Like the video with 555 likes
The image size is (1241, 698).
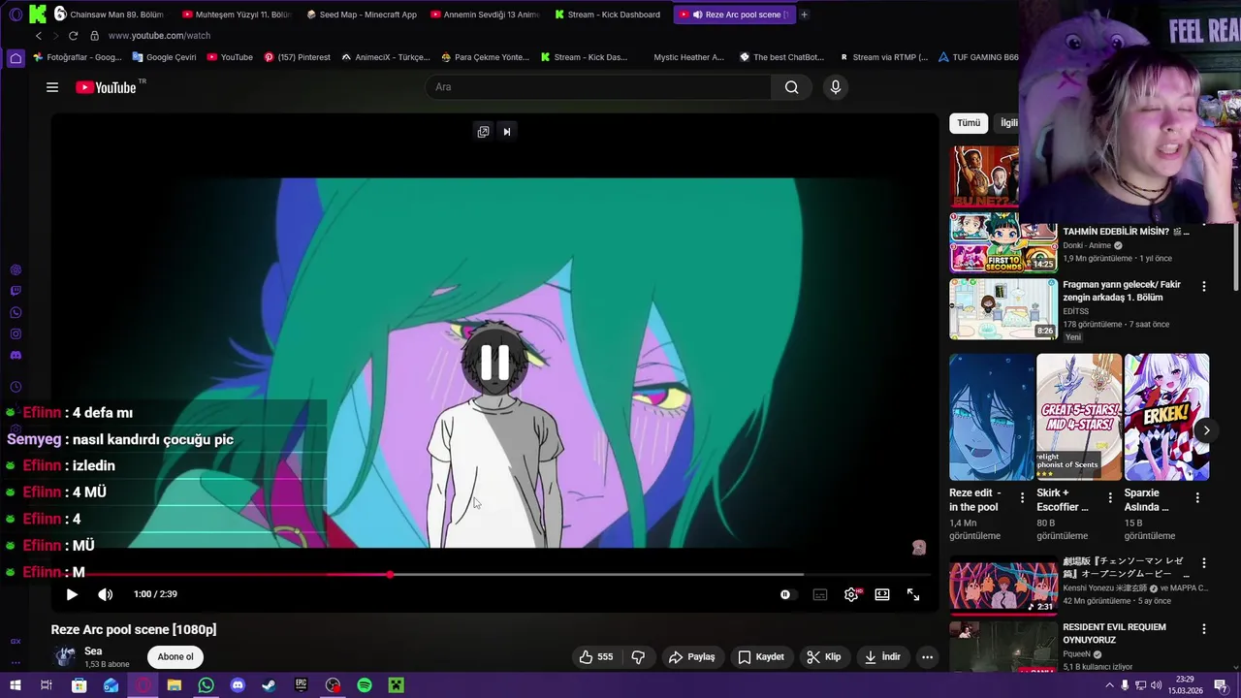click(595, 656)
